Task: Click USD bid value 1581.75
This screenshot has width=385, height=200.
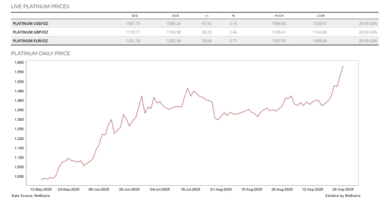Action: pyautogui.click(x=133, y=23)
